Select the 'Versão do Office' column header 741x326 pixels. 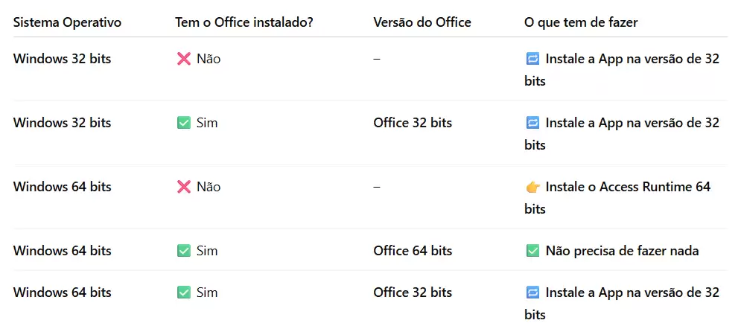pos(422,22)
